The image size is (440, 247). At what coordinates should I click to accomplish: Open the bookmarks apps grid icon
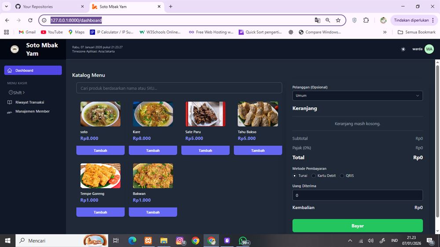coord(7,32)
